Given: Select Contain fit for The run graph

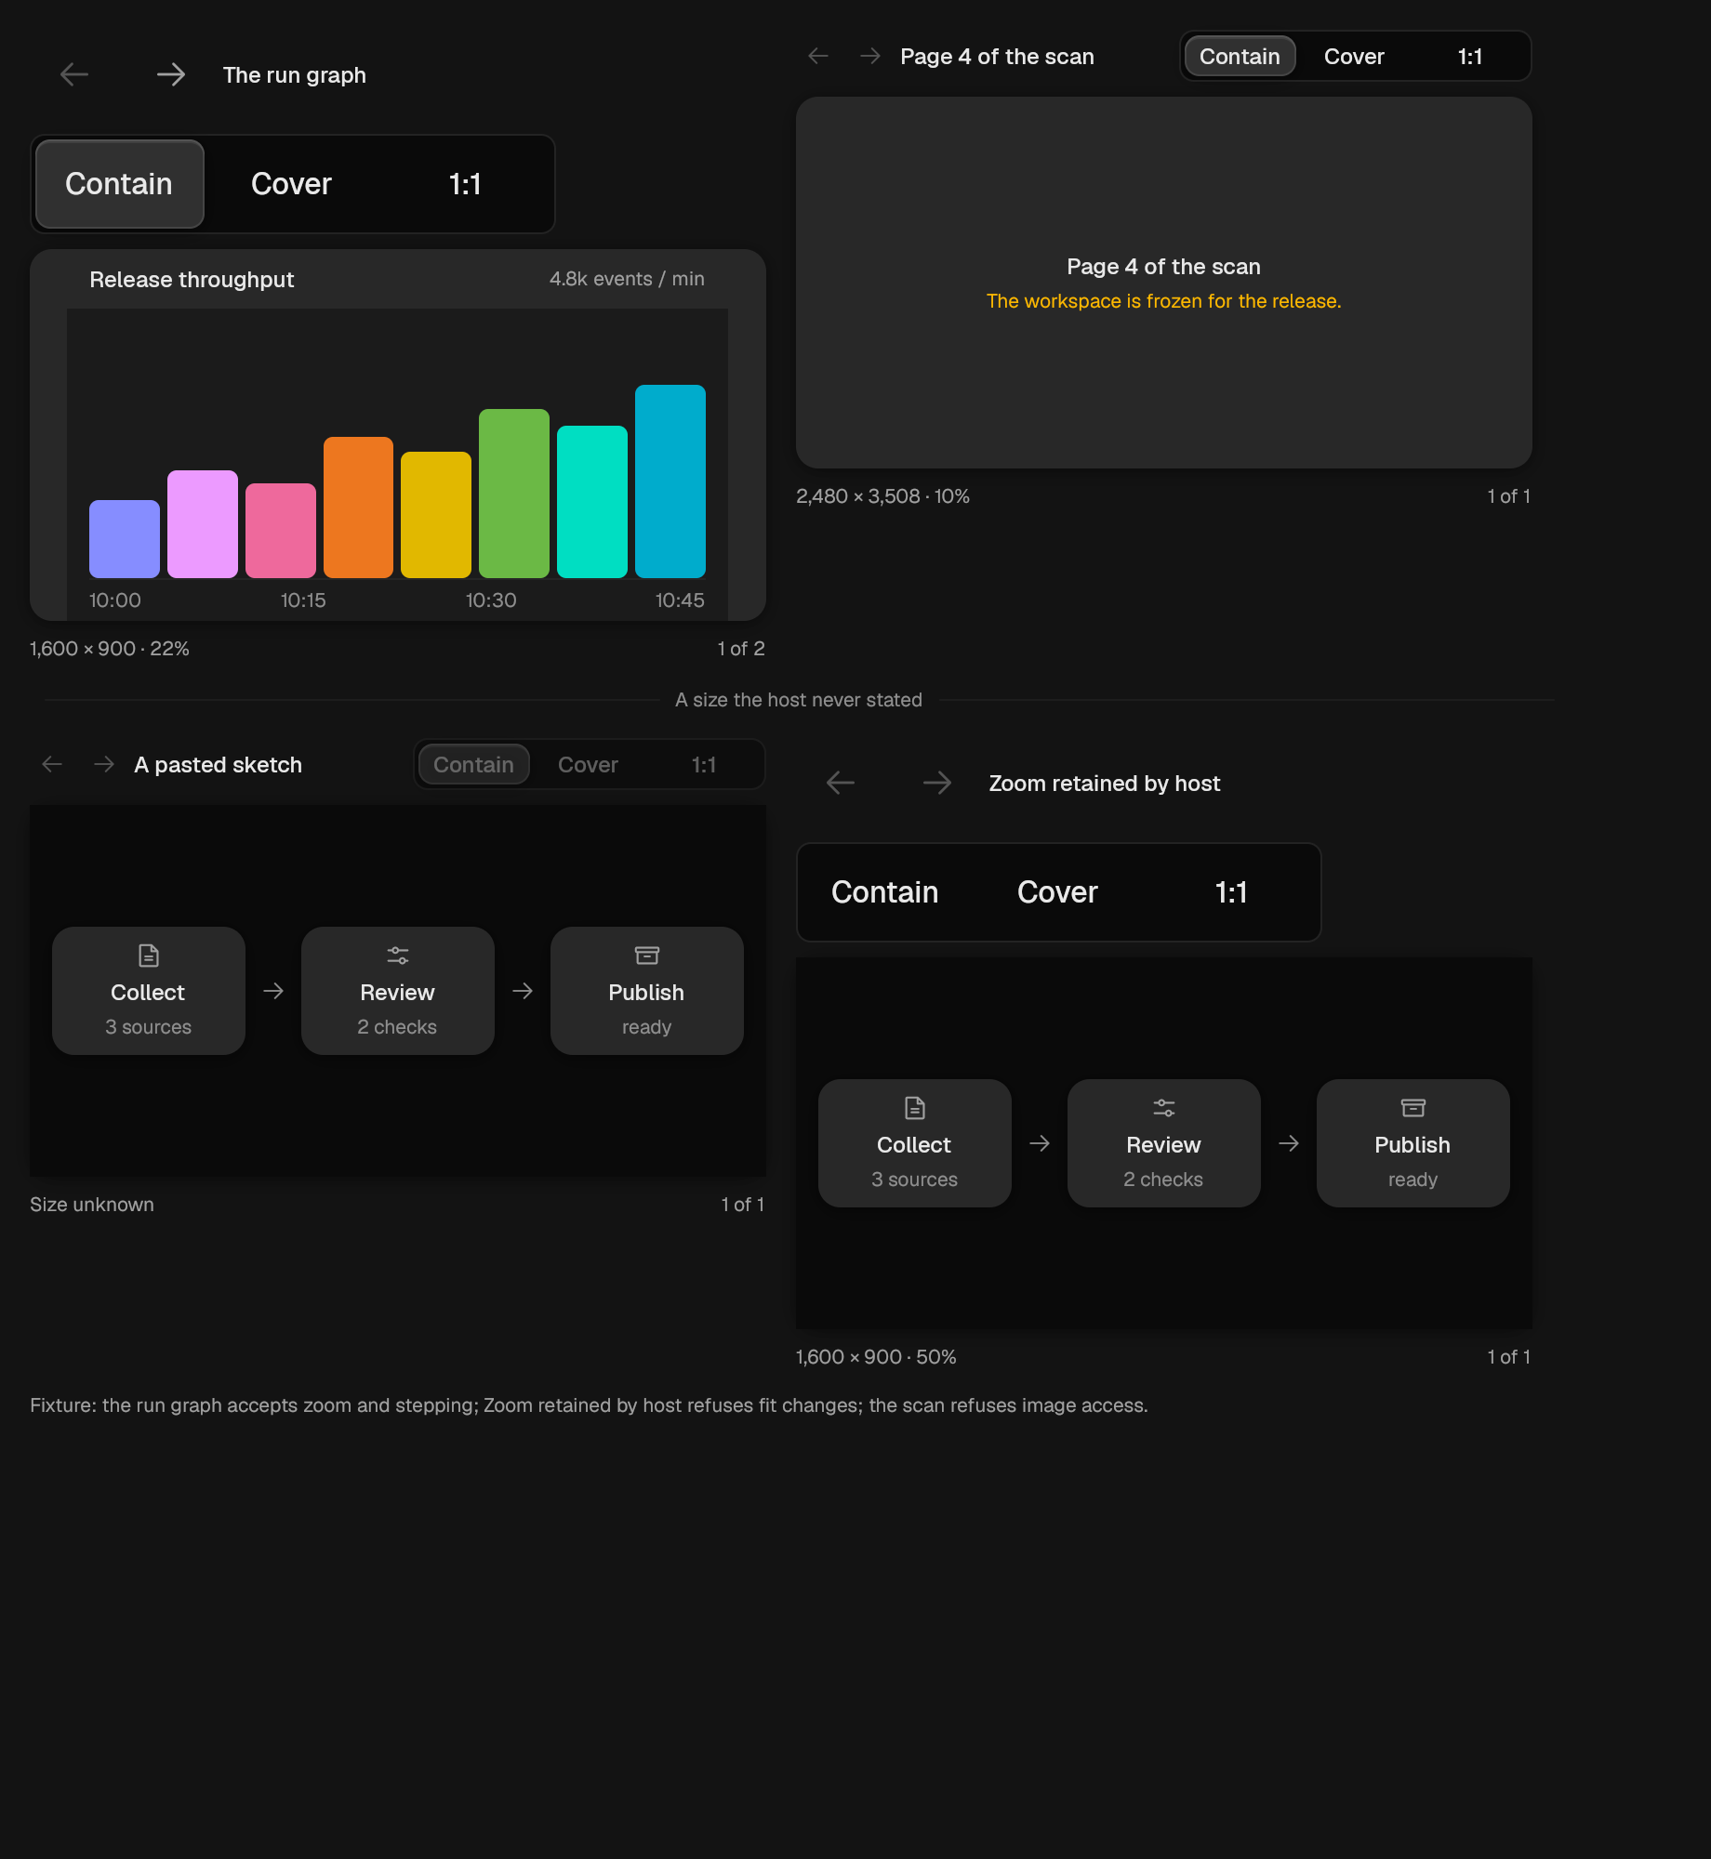Looking at the screenshot, I should [x=119, y=184].
